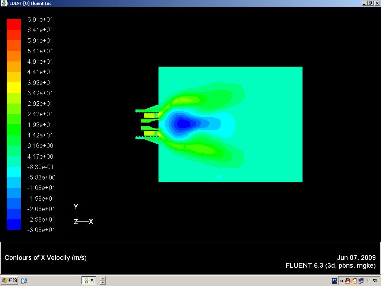Expand the hidden tray icons chevron

click(342, 281)
